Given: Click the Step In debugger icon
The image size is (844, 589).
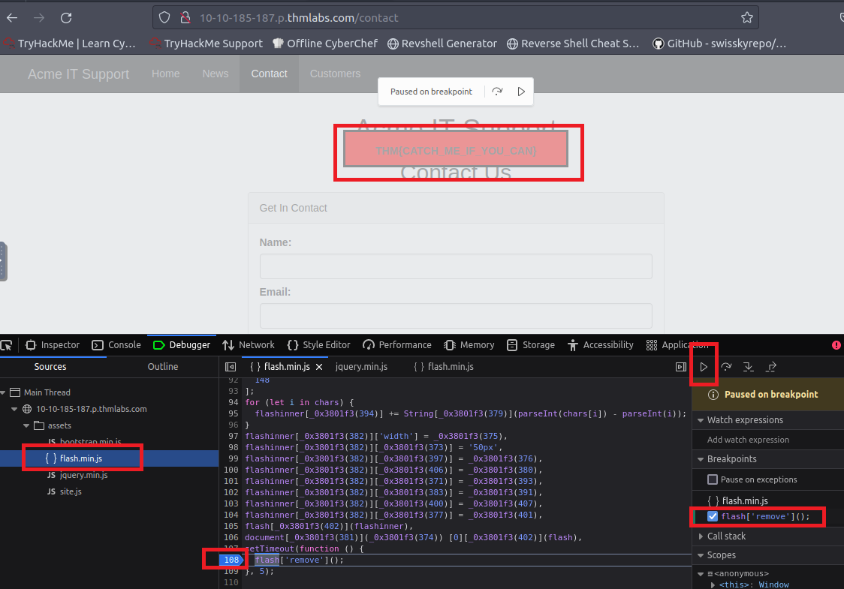Looking at the screenshot, I should [748, 367].
